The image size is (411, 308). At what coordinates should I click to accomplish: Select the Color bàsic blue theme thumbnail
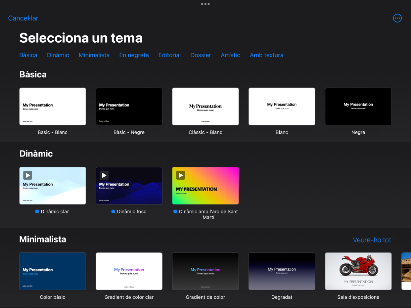[53, 271]
